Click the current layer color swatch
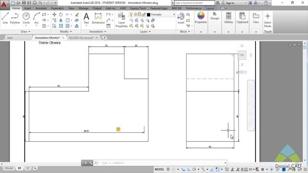Viewport: 308px width, 173px height. [x=149, y=14]
